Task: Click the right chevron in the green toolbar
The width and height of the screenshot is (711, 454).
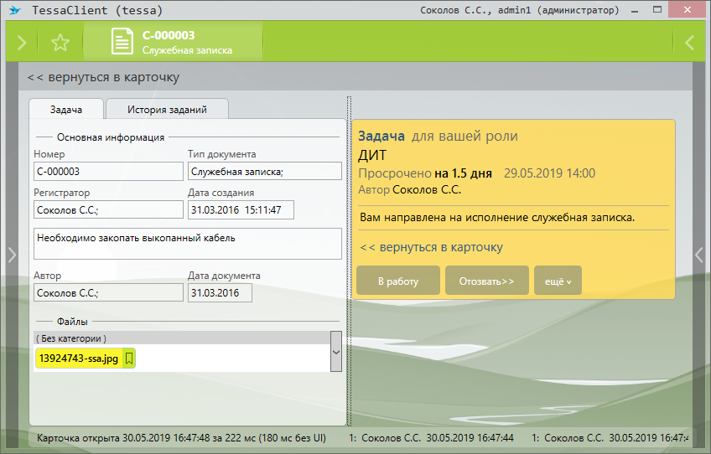Action: click(x=22, y=43)
